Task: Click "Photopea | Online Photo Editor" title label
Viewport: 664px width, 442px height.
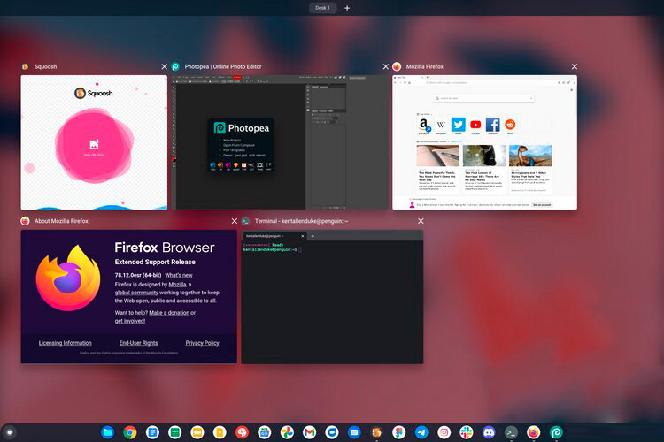Action: (223, 66)
